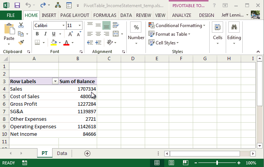Viewport: 264px width, 167px height.
Task: Align text to the right
Action: point(106,34)
